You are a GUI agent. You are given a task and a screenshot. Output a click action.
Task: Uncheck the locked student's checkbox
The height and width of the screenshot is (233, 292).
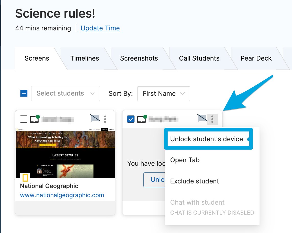click(131, 119)
